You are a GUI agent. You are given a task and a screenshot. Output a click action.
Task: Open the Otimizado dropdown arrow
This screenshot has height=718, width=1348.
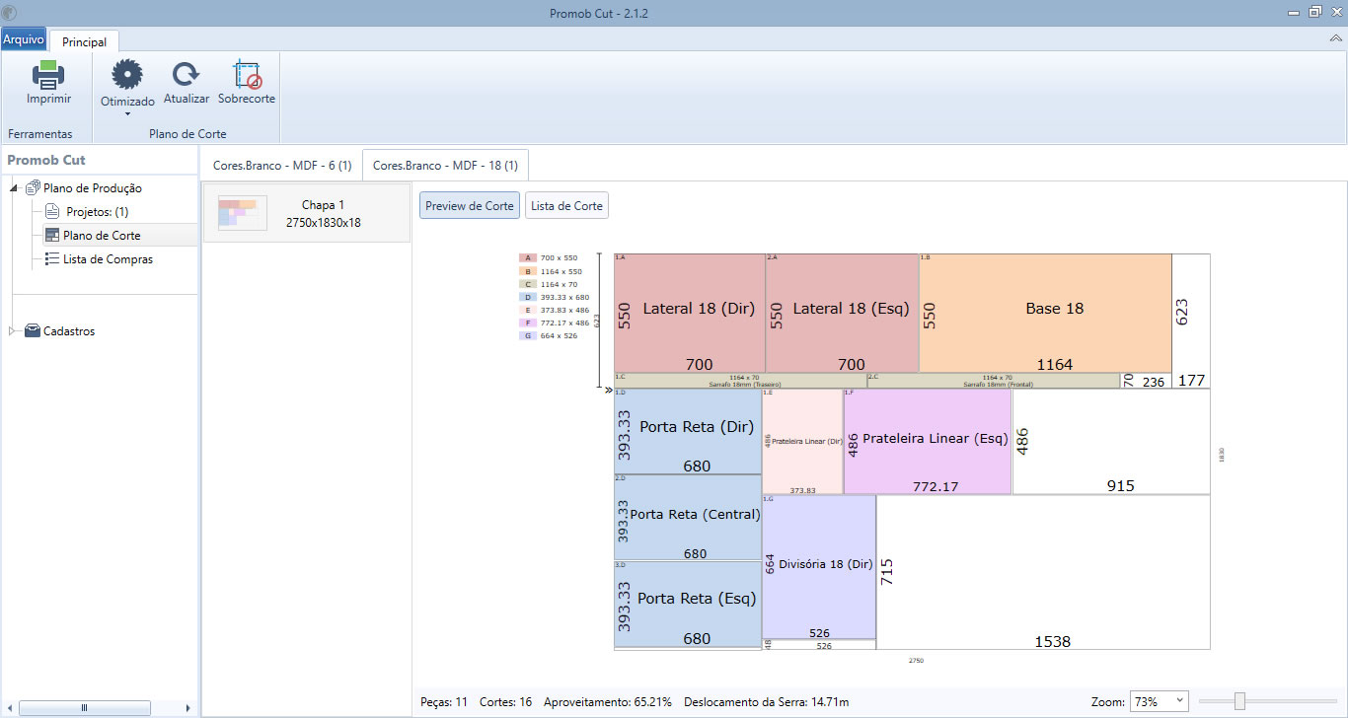[x=127, y=113]
